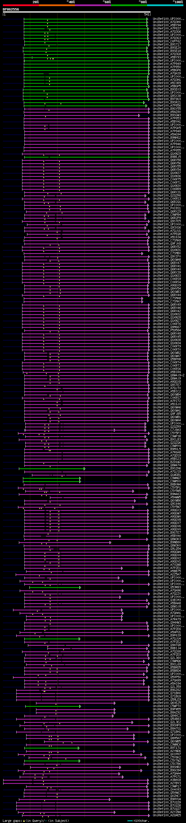This screenshot has height=823, width=186.
Task: Select hit label UniRef100_A5BIC2
Action: point(167,392)
